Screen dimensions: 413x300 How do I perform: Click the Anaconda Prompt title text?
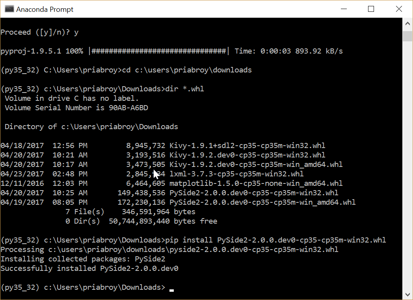pos(45,9)
